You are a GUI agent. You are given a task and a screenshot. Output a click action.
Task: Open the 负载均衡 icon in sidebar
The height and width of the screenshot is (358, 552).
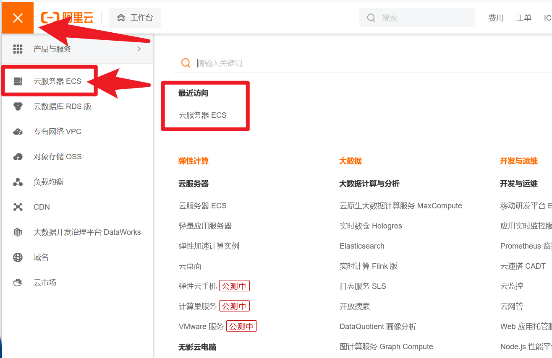(18, 182)
